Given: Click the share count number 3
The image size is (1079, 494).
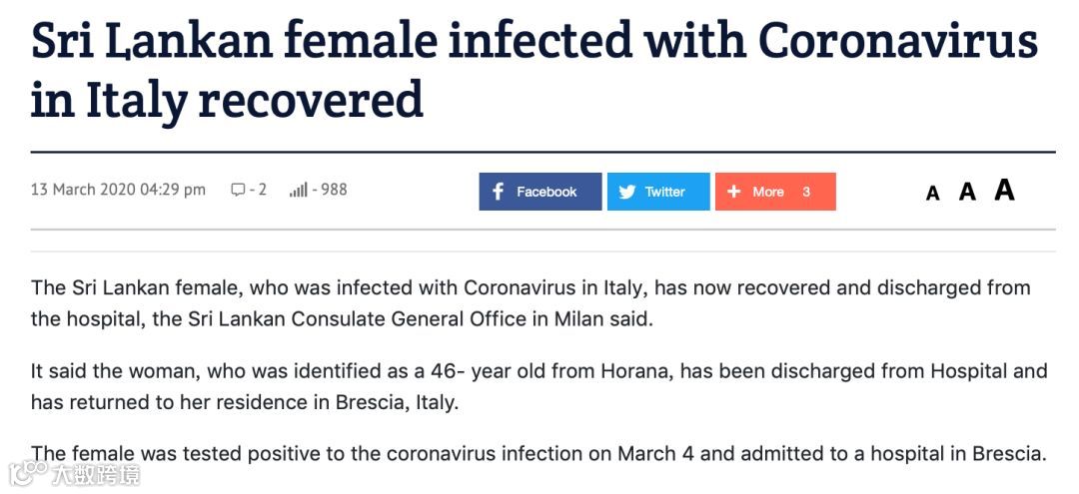Looking at the screenshot, I should [x=806, y=192].
